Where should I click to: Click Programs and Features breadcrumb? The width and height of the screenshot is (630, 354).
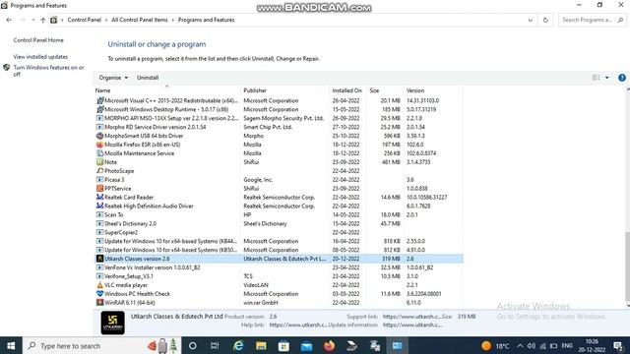[206, 20]
